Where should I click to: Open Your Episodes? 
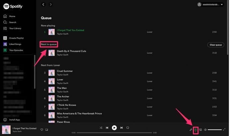(x=13, y=50)
